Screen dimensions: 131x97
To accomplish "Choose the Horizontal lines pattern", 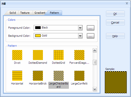I will (17, 76).
